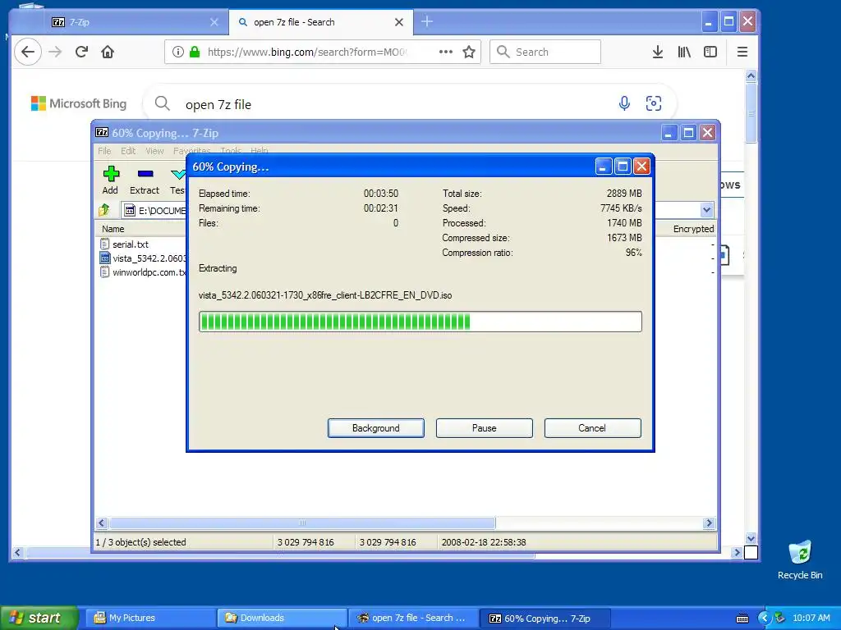This screenshot has width=841, height=630.
Task: Select winworldpc.com.txt in the file list
Action: pos(143,272)
